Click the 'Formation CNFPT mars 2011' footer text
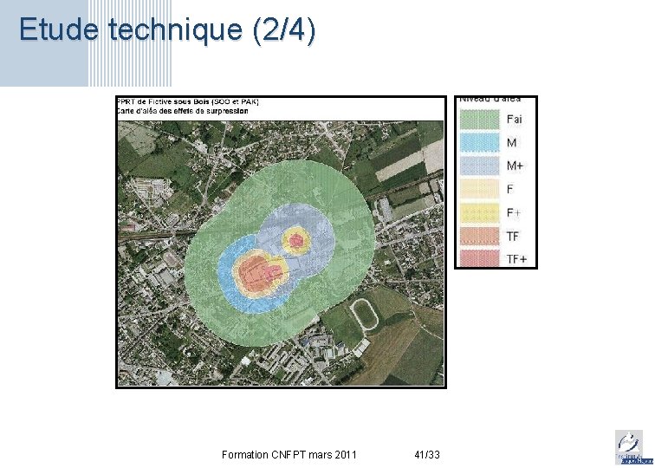 (289, 455)
